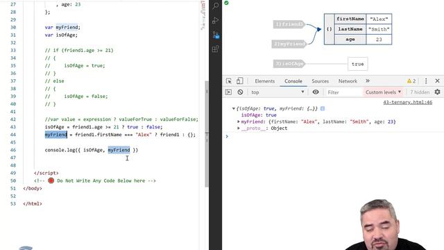Click line number 46 in the gutter
This screenshot has width=444, height=250.
pyautogui.click(x=13, y=150)
